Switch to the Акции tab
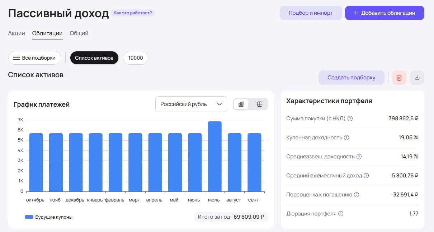Image resolution: width=434 pixels, height=232 pixels. pyautogui.click(x=16, y=33)
